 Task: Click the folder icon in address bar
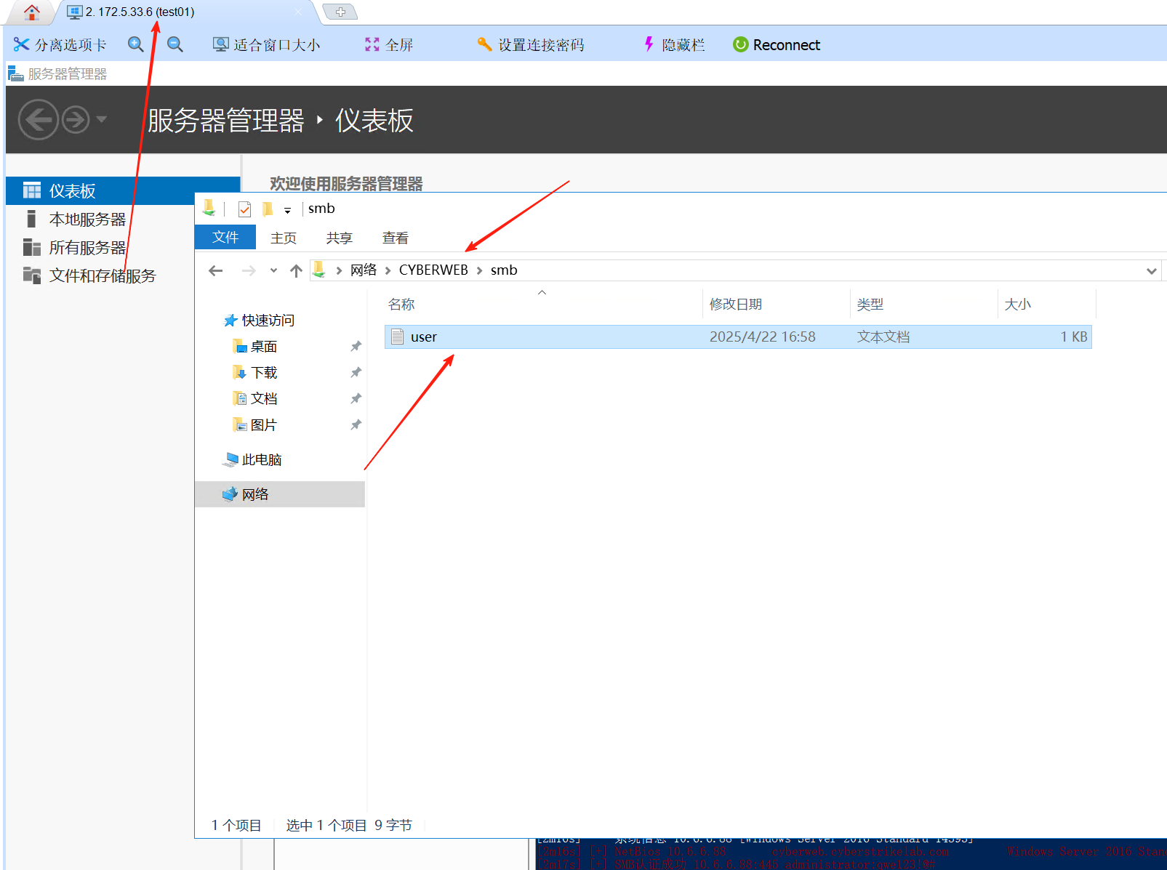318,270
